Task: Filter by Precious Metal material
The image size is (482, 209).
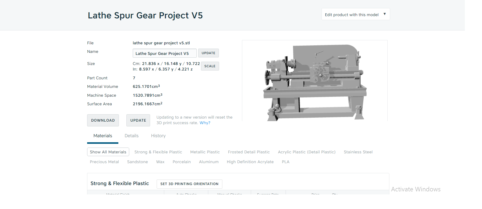Action: pyautogui.click(x=104, y=162)
